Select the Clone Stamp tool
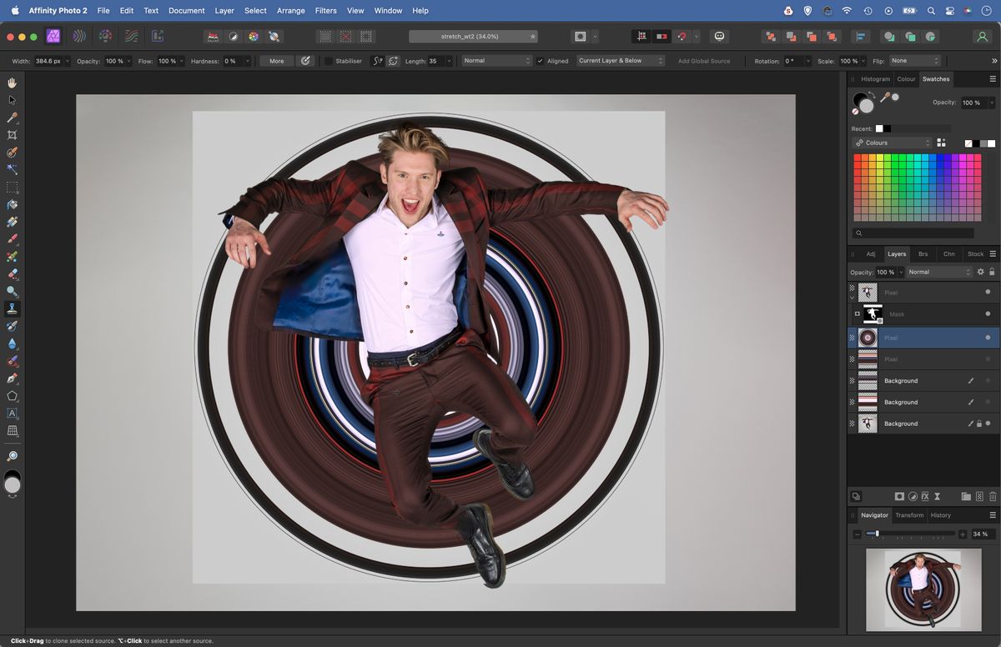Viewport: 1001px width, 647px height. tap(12, 308)
